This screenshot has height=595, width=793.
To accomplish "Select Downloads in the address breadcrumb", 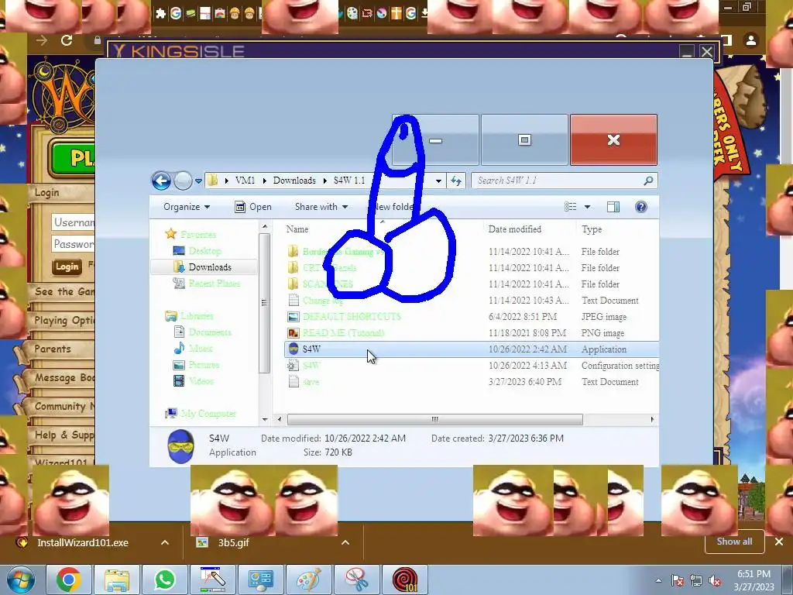I will [294, 181].
